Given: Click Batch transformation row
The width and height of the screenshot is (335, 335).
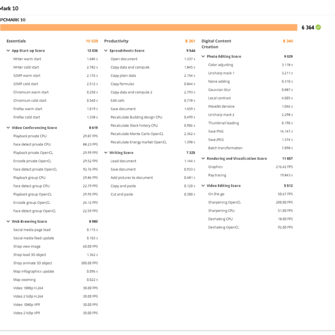Looking at the screenshot, I should pyautogui.click(x=250, y=148).
